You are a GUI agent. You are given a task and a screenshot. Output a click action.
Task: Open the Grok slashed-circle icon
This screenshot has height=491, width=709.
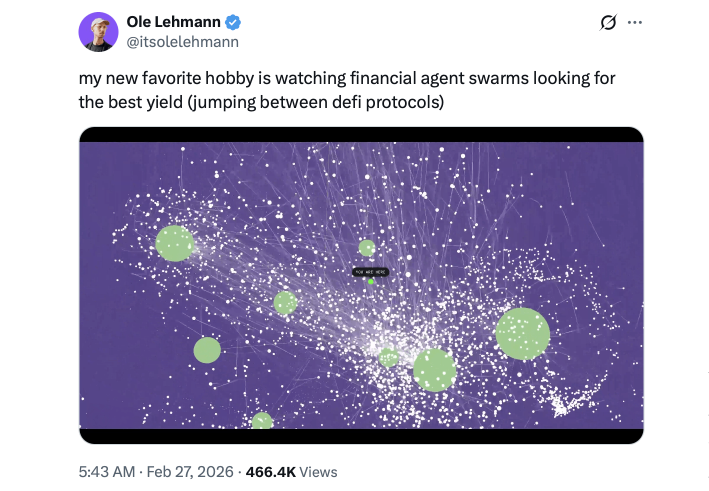coord(608,22)
